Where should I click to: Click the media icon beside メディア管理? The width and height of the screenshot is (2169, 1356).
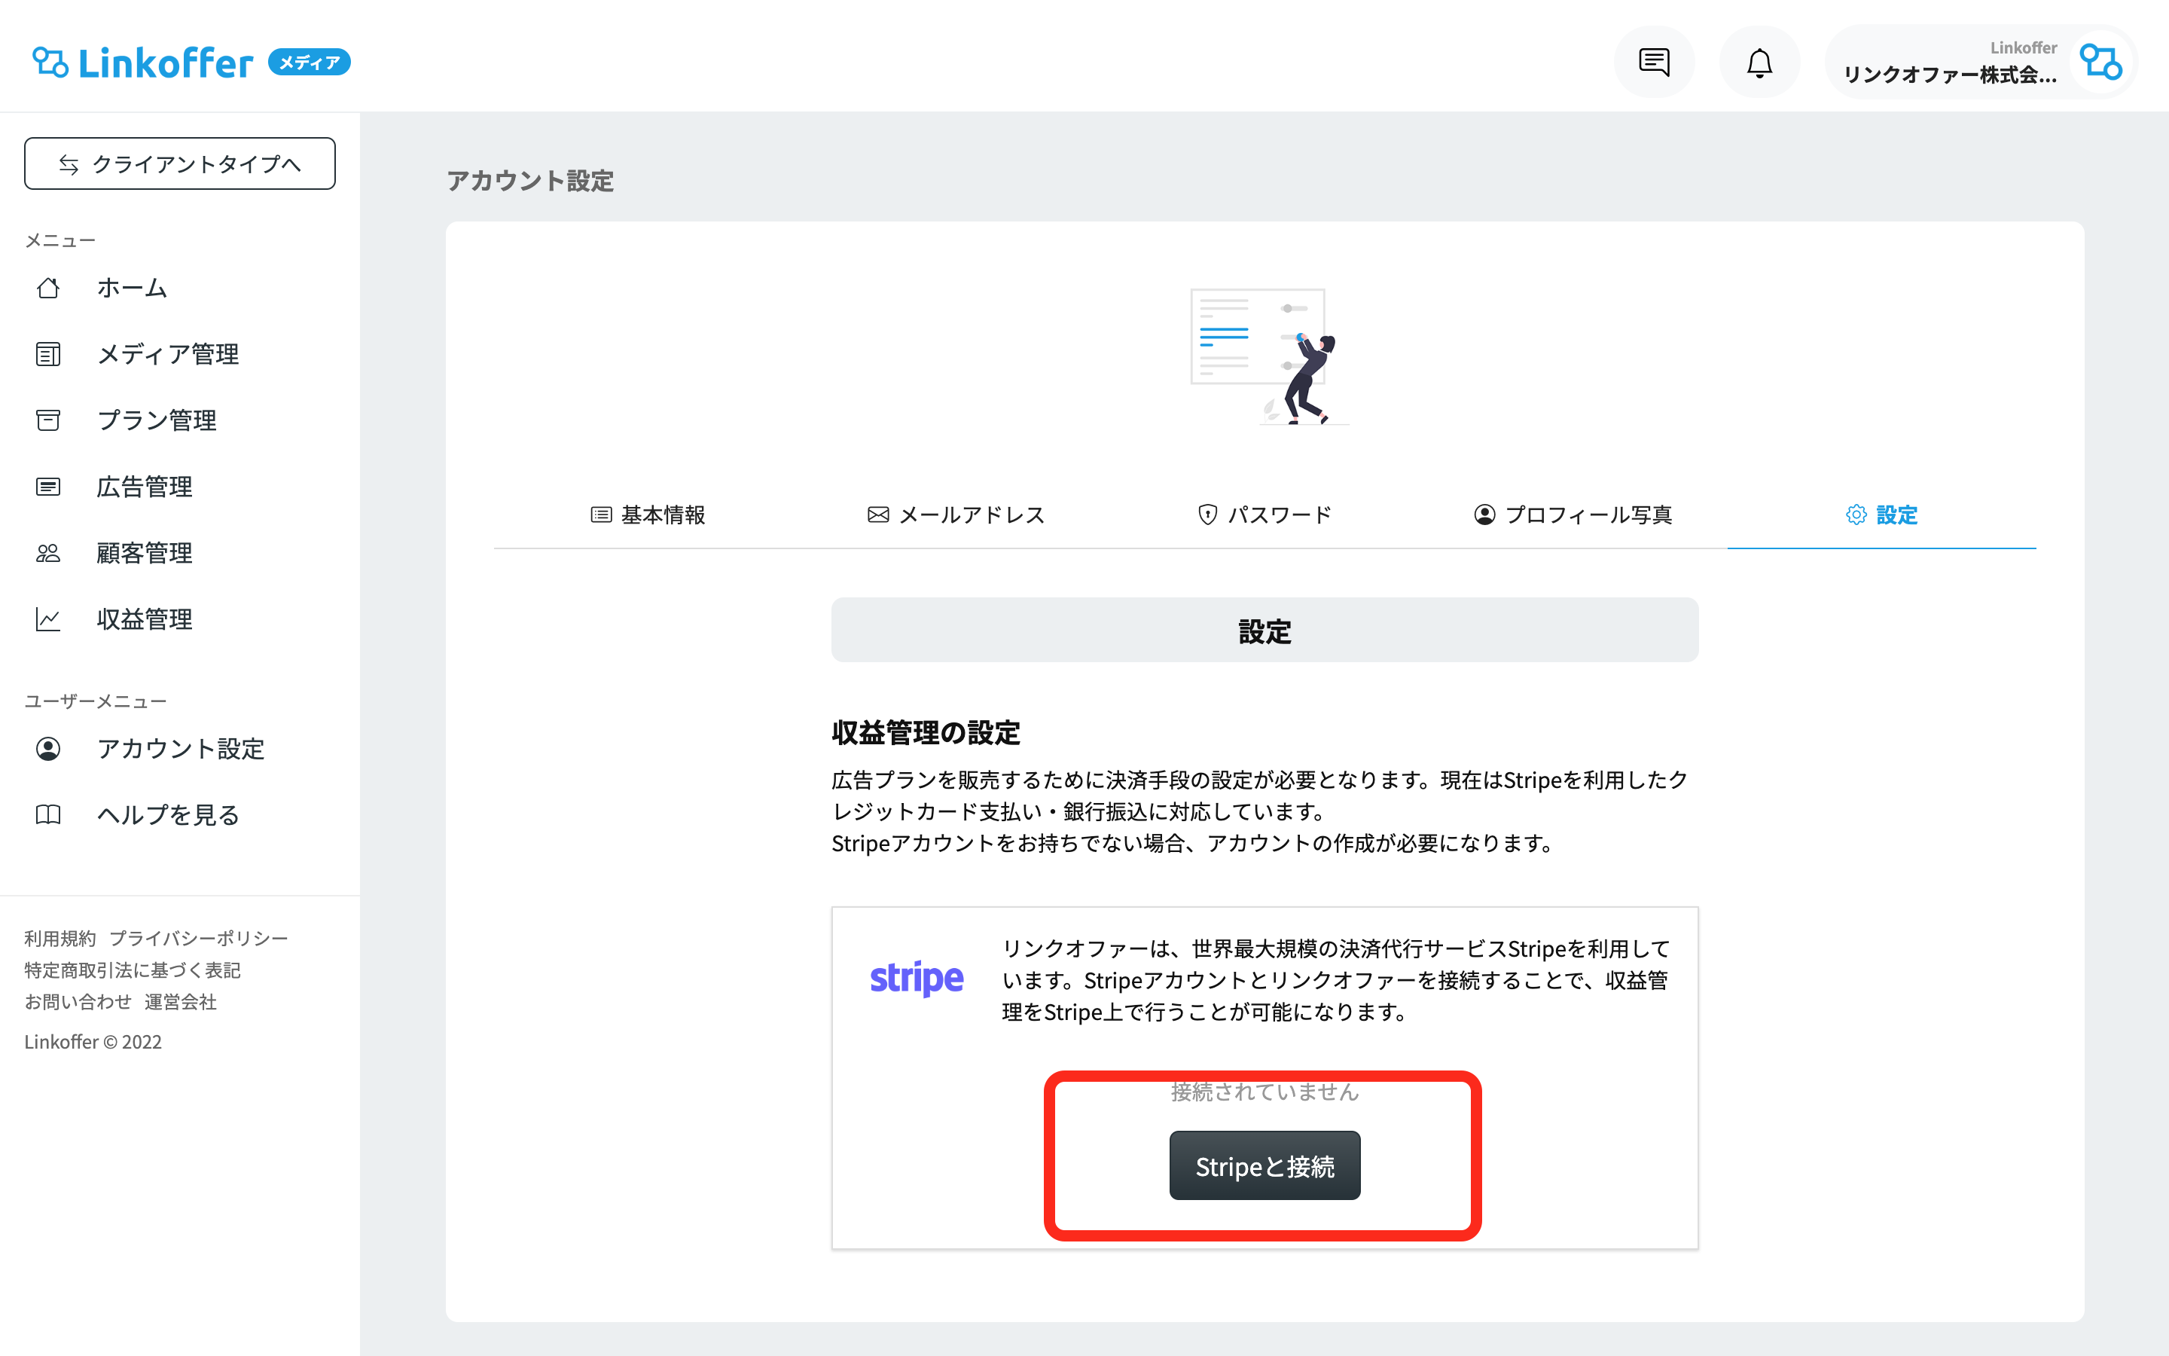click(48, 354)
